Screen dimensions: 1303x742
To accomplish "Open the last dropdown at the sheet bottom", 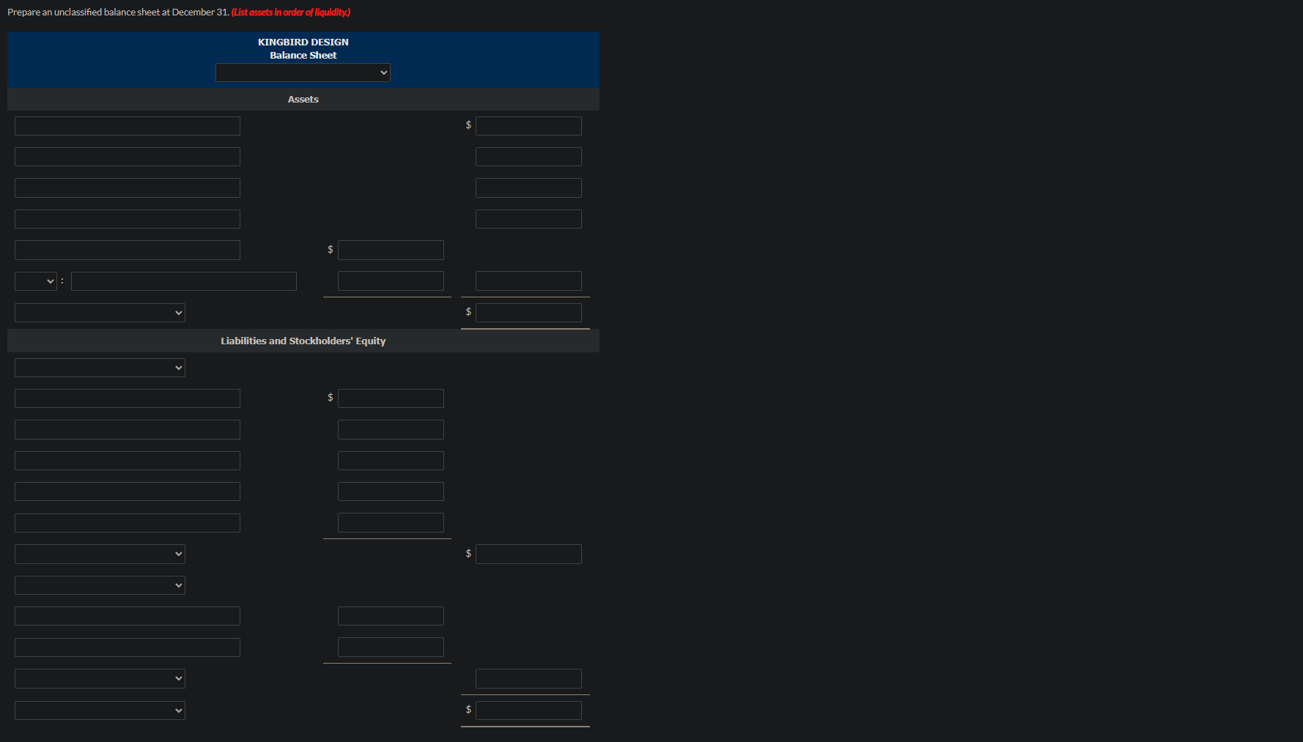I will point(100,711).
